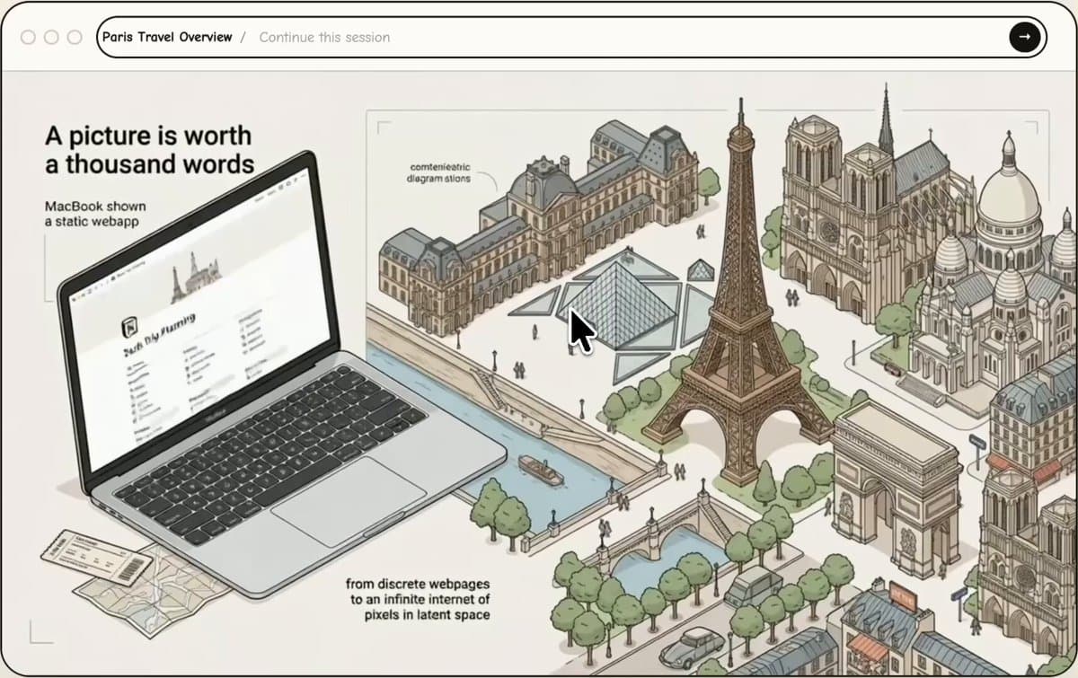
Task: Select the vintage car on the street
Action: click(692, 646)
